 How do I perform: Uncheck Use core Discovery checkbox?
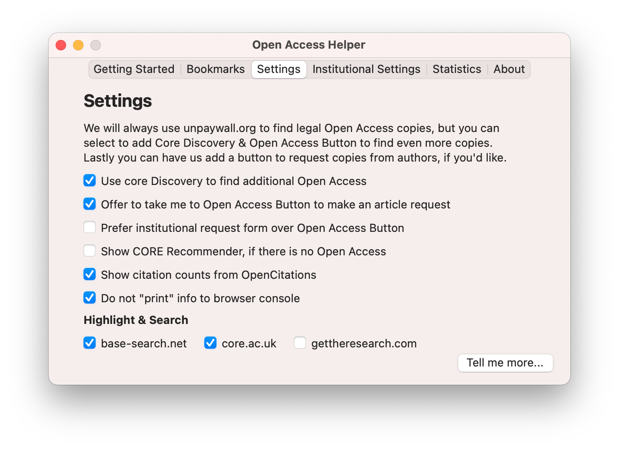[x=90, y=180]
